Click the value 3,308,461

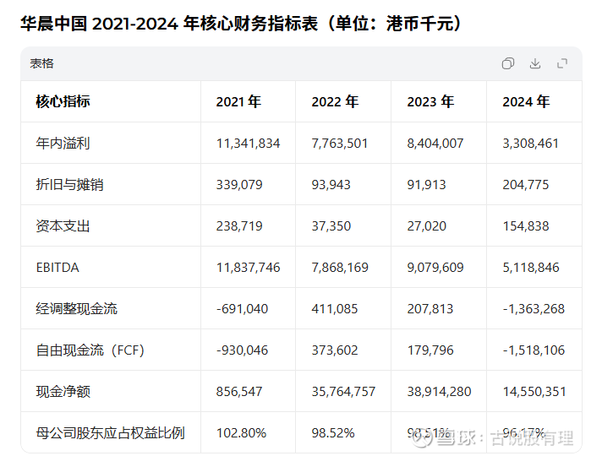(x=530, y=143)
